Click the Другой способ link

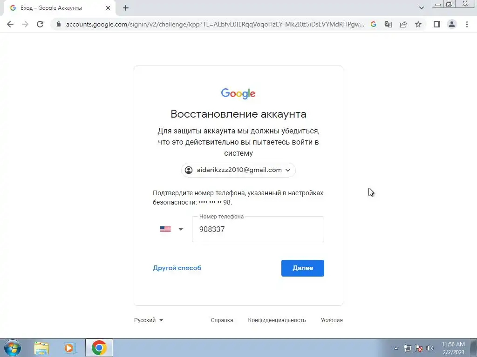click(x=177, y=268)
